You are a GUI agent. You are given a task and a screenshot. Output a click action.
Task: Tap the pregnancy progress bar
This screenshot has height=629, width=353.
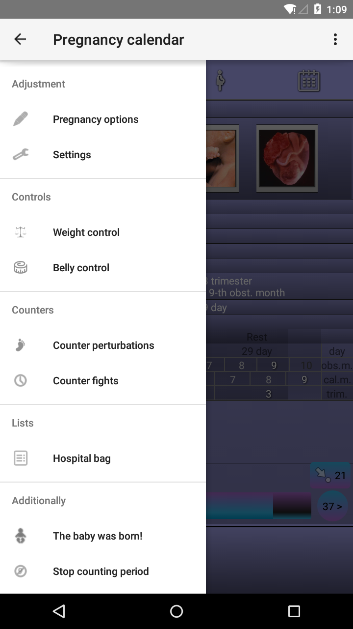click(x=258, y=506)
